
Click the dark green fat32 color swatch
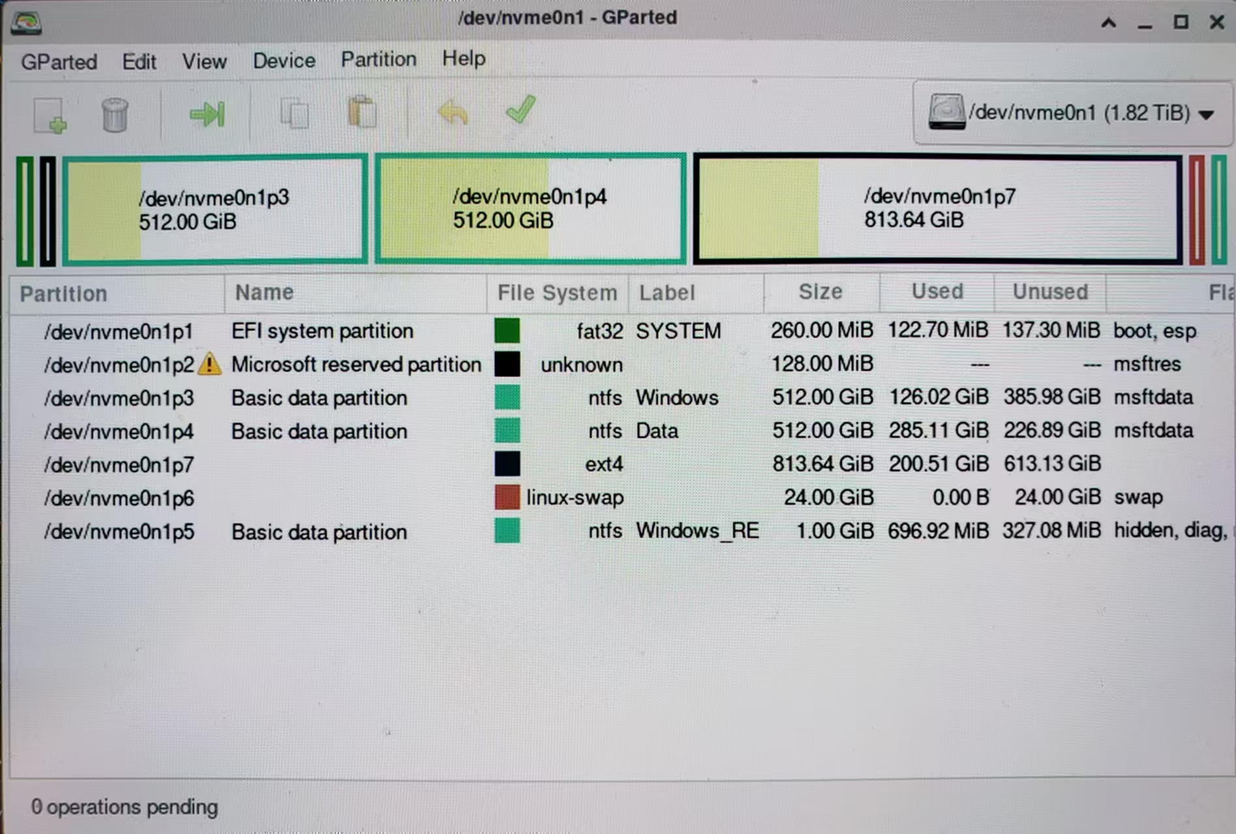click(x=507, y=331)
